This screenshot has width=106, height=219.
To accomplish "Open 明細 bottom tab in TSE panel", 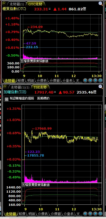I will coord(32,214).
